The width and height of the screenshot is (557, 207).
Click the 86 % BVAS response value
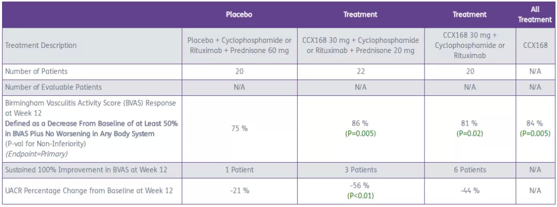361,124
